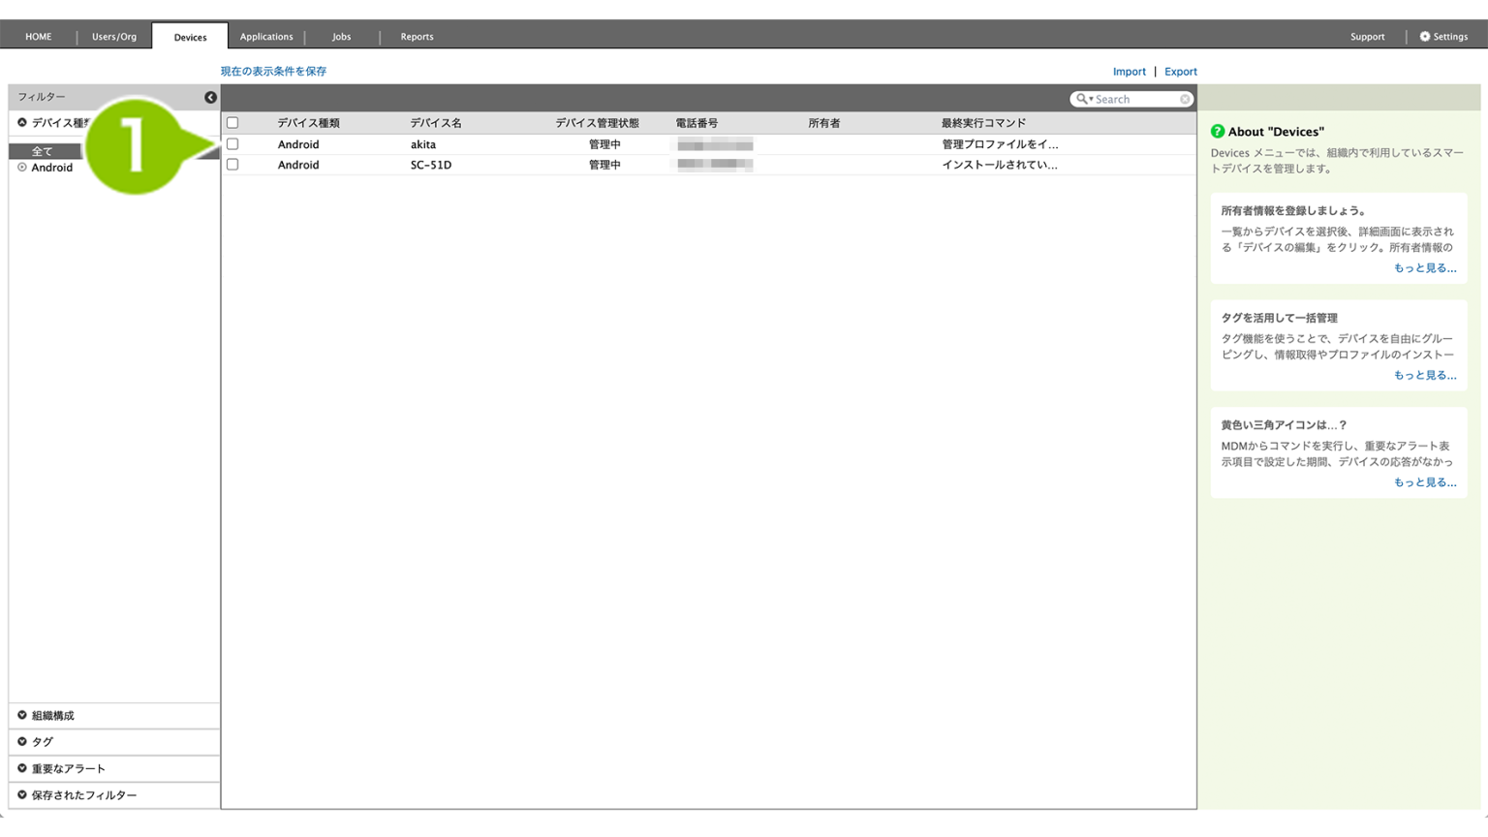
Task: Toggle the select-all devices checkbox
Action: (x=232, y=123)
